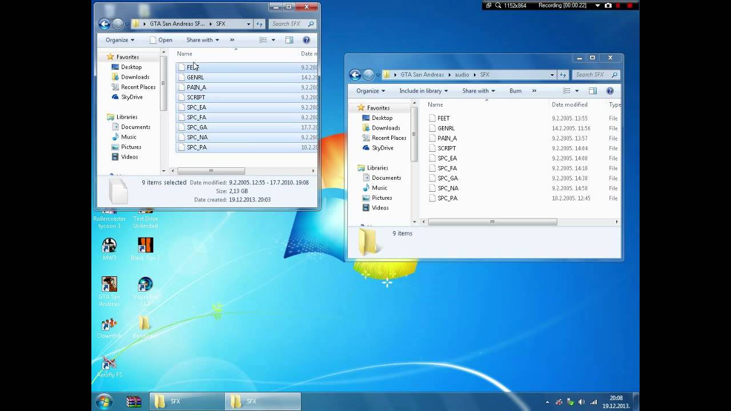
Task: Select the Aerofly FS desktop icon
Action: 109,366
